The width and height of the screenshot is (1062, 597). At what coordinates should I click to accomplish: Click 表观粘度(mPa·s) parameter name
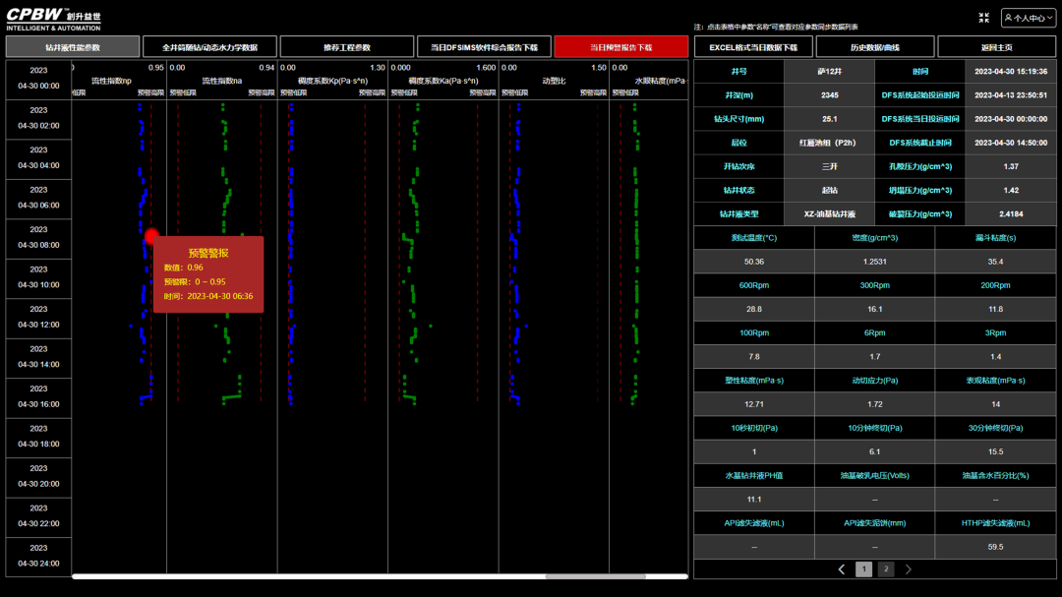pos(995,381)
